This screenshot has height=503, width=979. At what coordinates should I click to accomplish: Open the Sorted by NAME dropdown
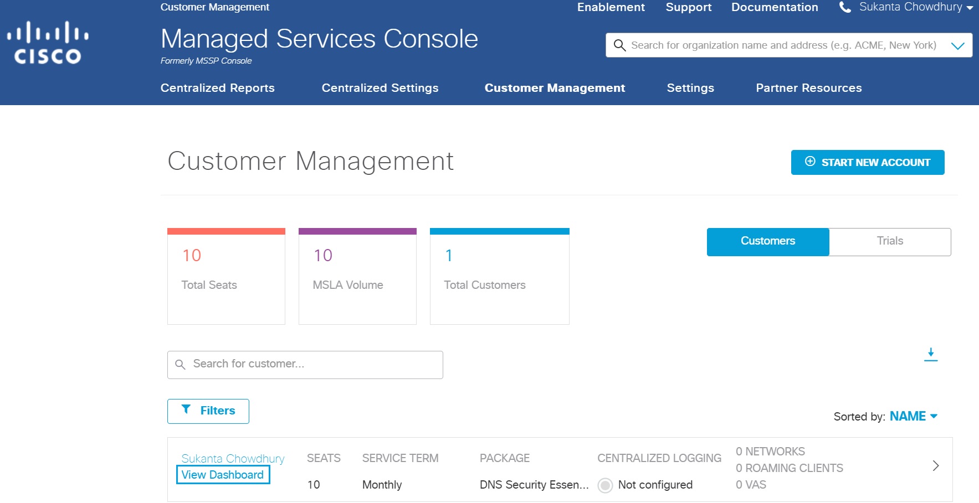(913, 416)
